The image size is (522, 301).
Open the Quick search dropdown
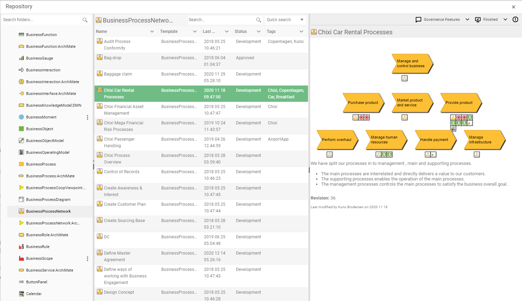pos(302,20)
